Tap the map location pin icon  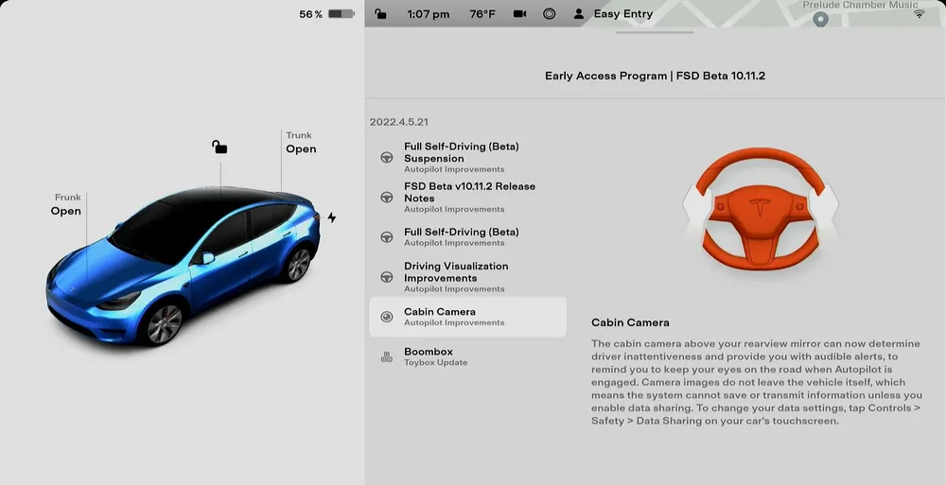click(820, 19)
